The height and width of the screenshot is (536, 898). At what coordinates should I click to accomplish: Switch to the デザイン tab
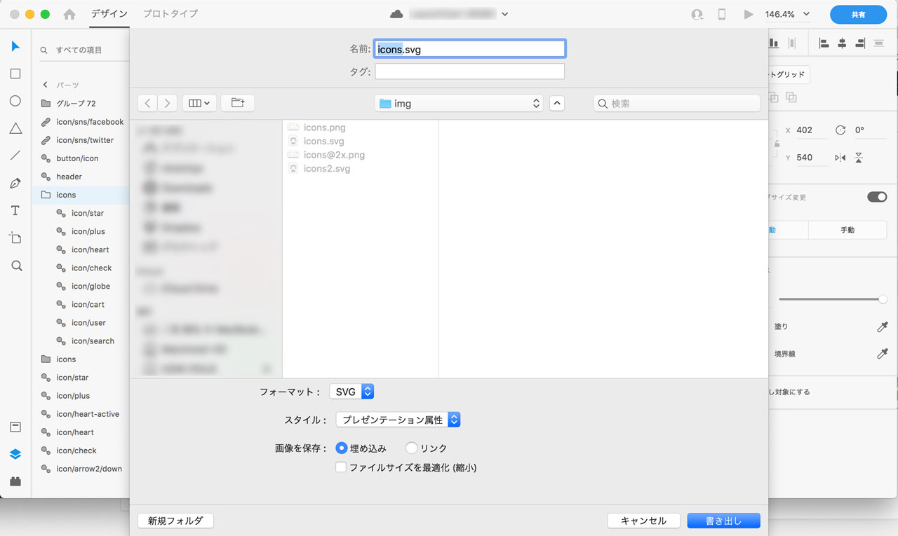pyautogui.click(x=109, y=13)
